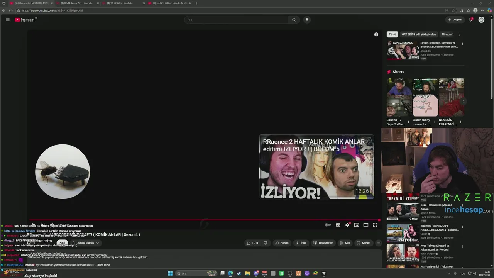Open the YouTube hamburger guide menu

[x=7, y=20]
